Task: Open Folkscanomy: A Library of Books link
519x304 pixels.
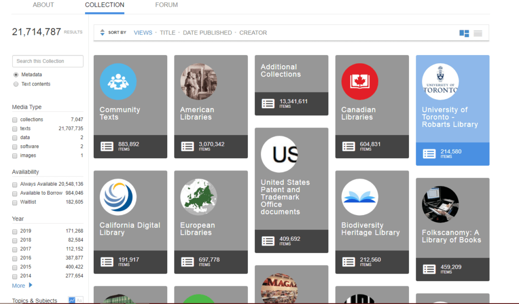Action: click(x=452, y=236)
